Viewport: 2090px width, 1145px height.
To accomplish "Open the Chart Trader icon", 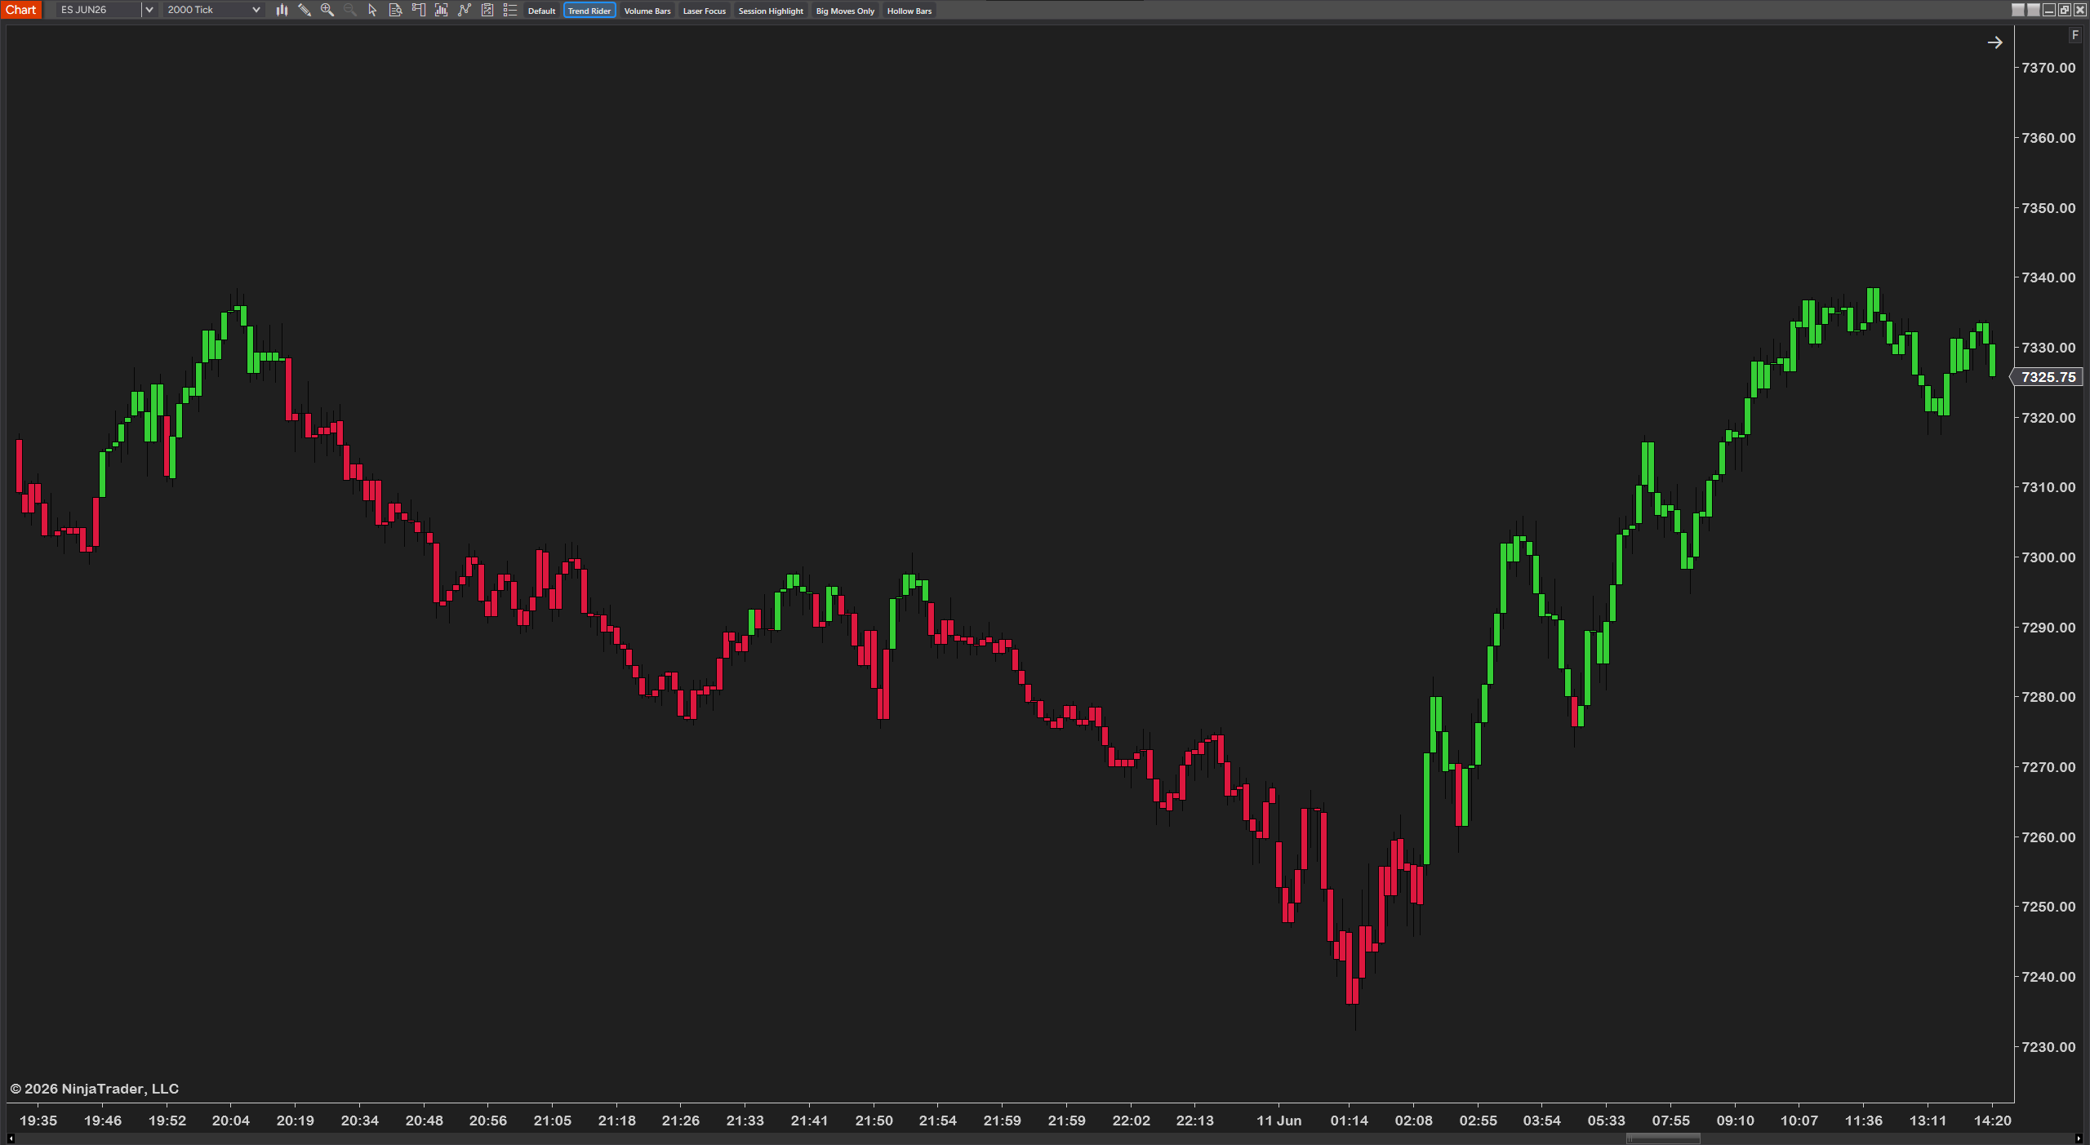I will coord(419,11).
